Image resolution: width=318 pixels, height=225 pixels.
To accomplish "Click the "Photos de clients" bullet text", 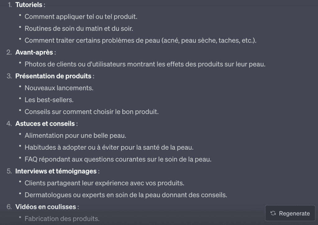I will 145,64.
